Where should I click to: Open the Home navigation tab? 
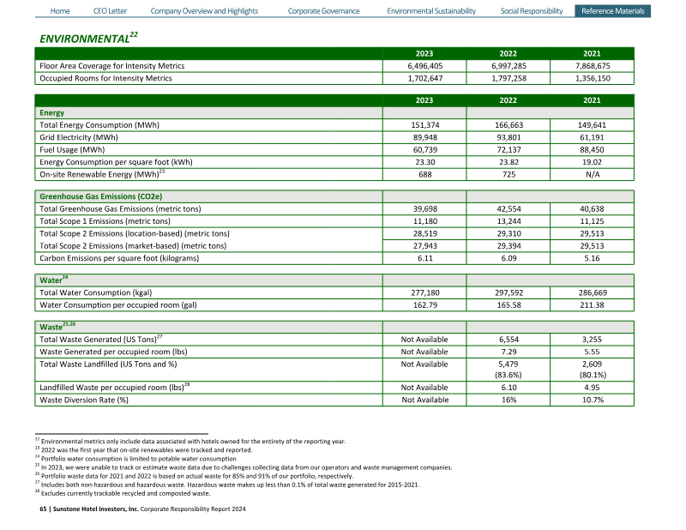60,11
